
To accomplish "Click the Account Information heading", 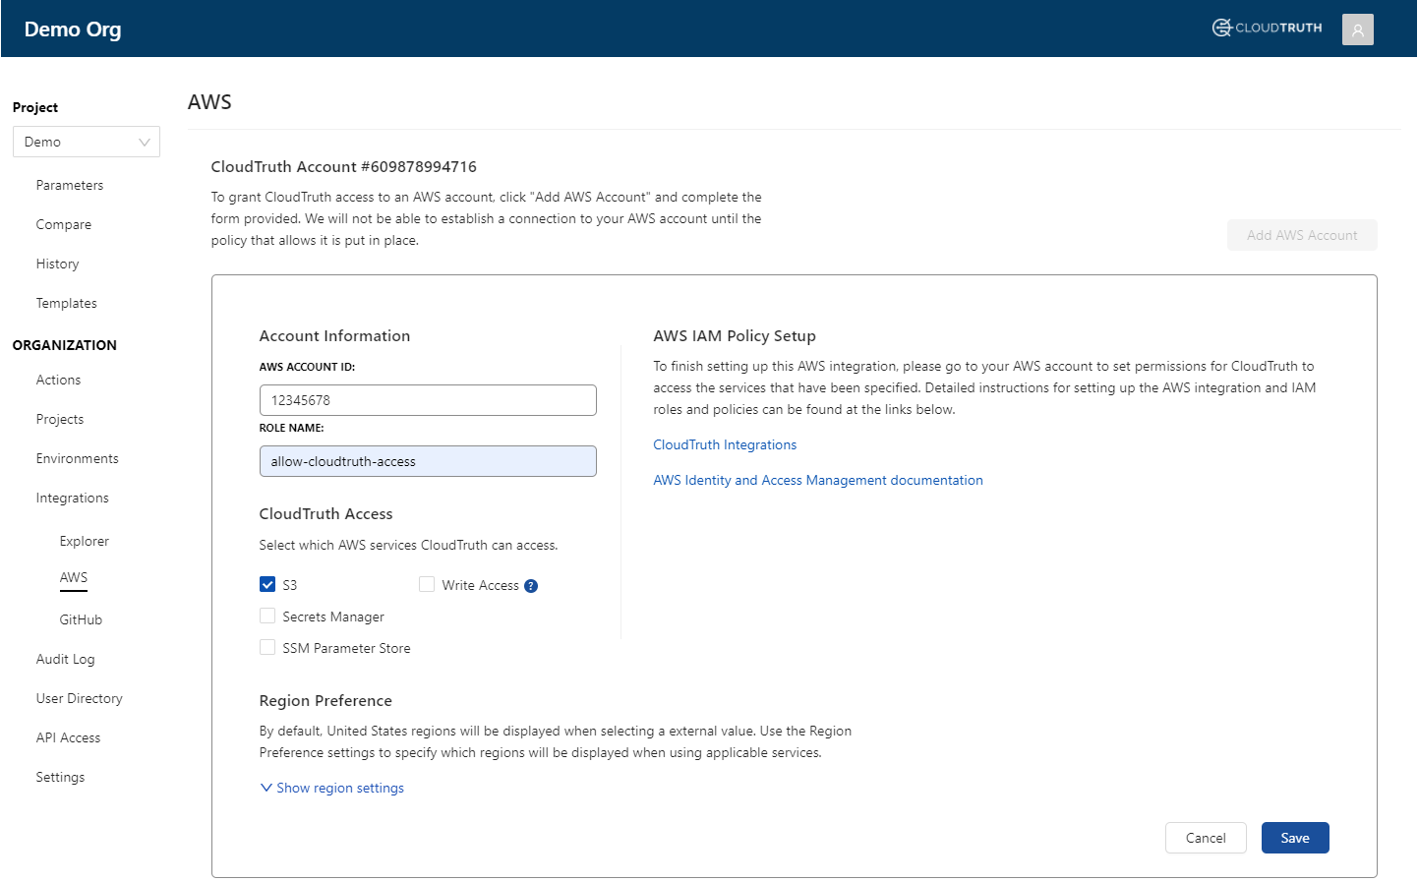I will coord(334,335).
